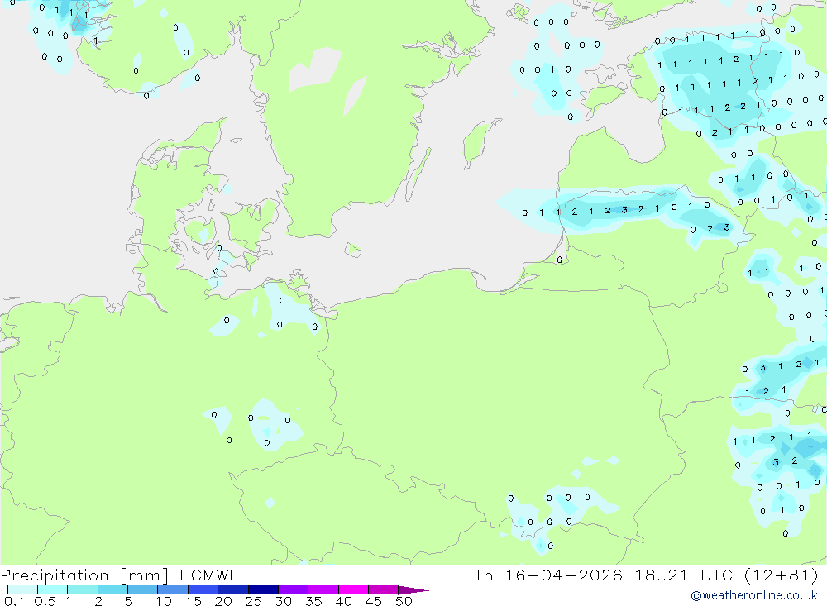Choose the 2–5 mm legend color box
Viewport: 827px width, 606px height.
point(112,589)
